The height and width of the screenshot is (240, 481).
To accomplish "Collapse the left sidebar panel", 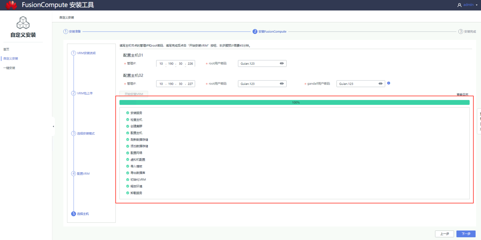I will pyautogui.click(x=53, y=126).
